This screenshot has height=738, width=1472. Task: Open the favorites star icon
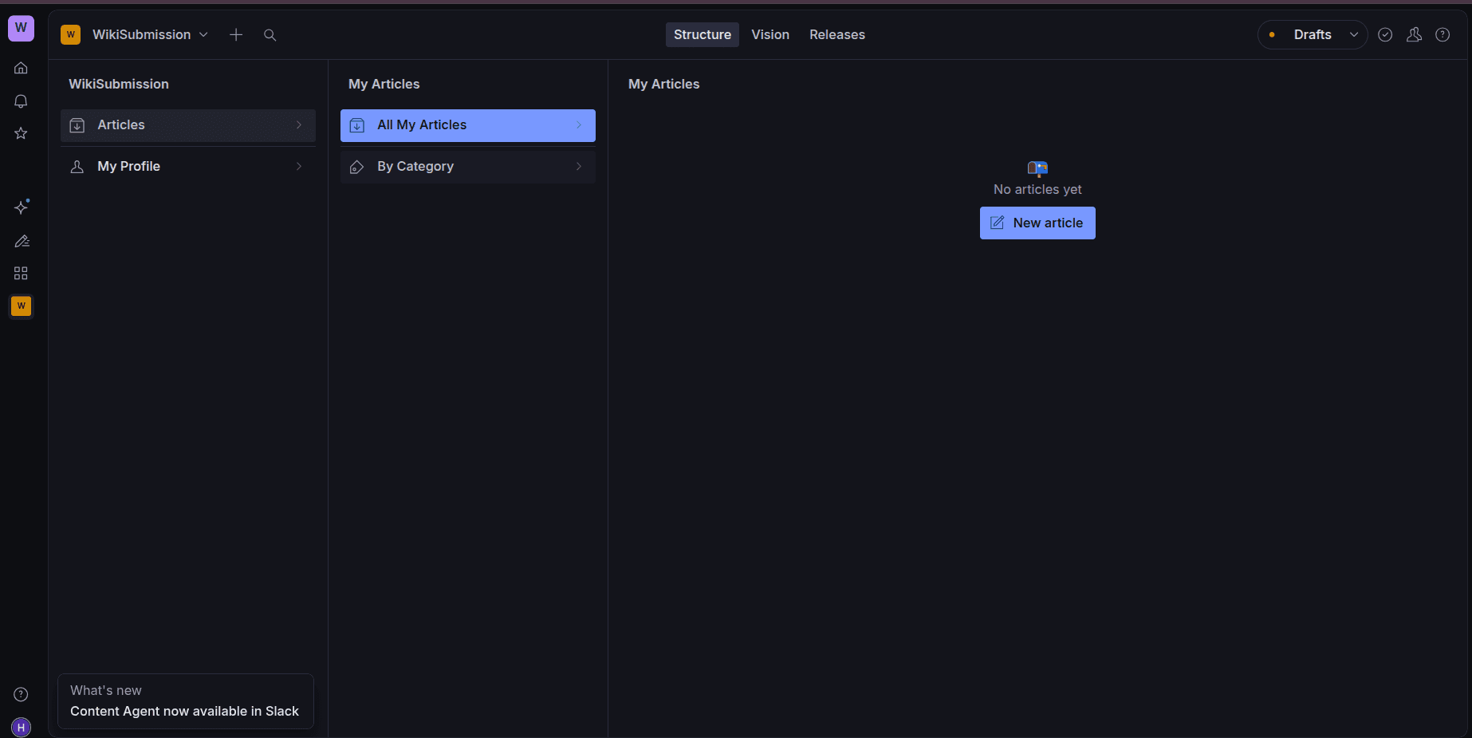tap(21, 133)
